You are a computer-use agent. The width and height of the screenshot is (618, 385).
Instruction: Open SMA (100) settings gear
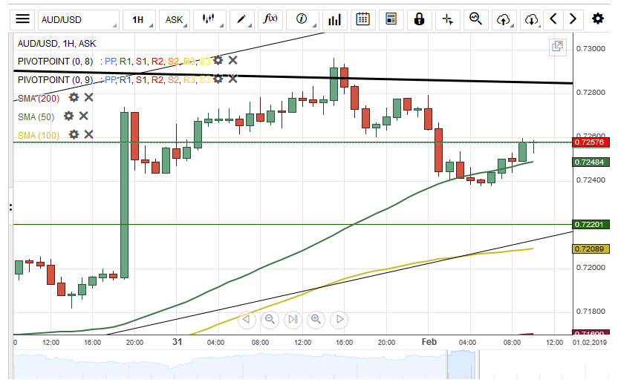74,134
